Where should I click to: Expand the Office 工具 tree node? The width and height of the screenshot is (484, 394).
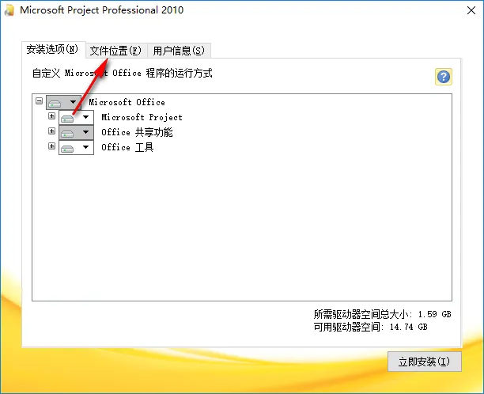coord(51,146)
